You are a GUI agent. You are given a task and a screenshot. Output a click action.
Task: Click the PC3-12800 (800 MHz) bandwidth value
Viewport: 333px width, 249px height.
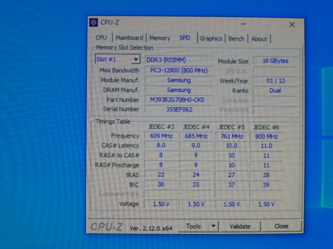pyautogui.click(x=179, y=71)
